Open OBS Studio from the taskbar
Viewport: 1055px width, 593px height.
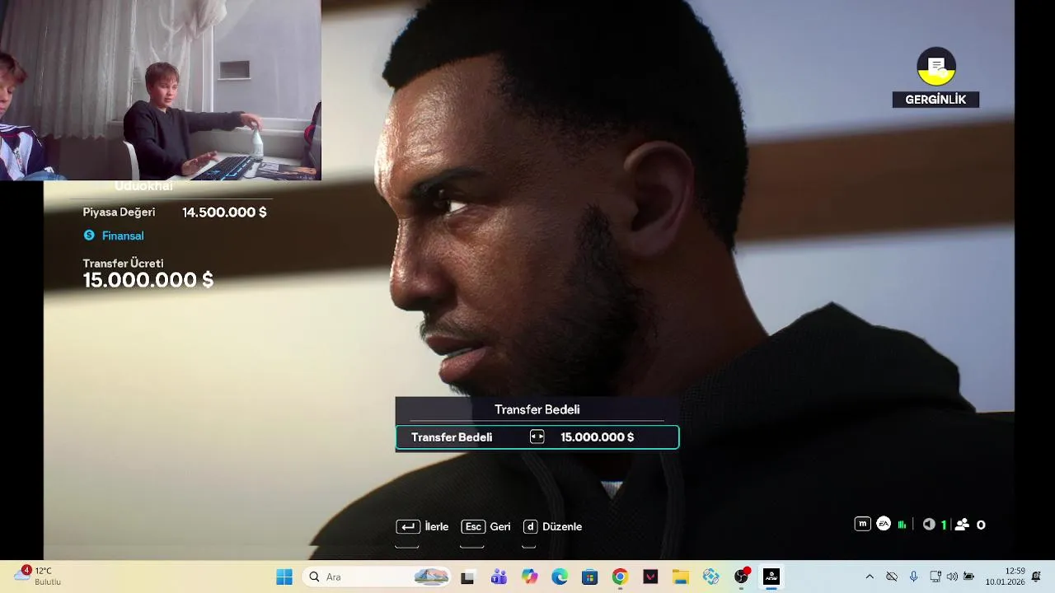click(742, 577)
